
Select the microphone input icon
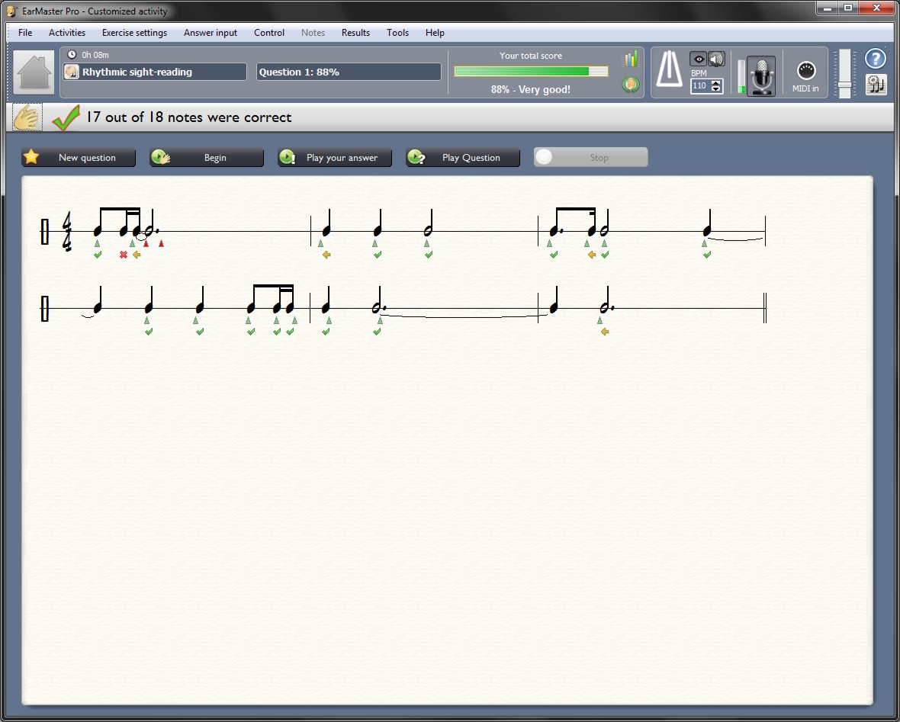pos(760,75)
